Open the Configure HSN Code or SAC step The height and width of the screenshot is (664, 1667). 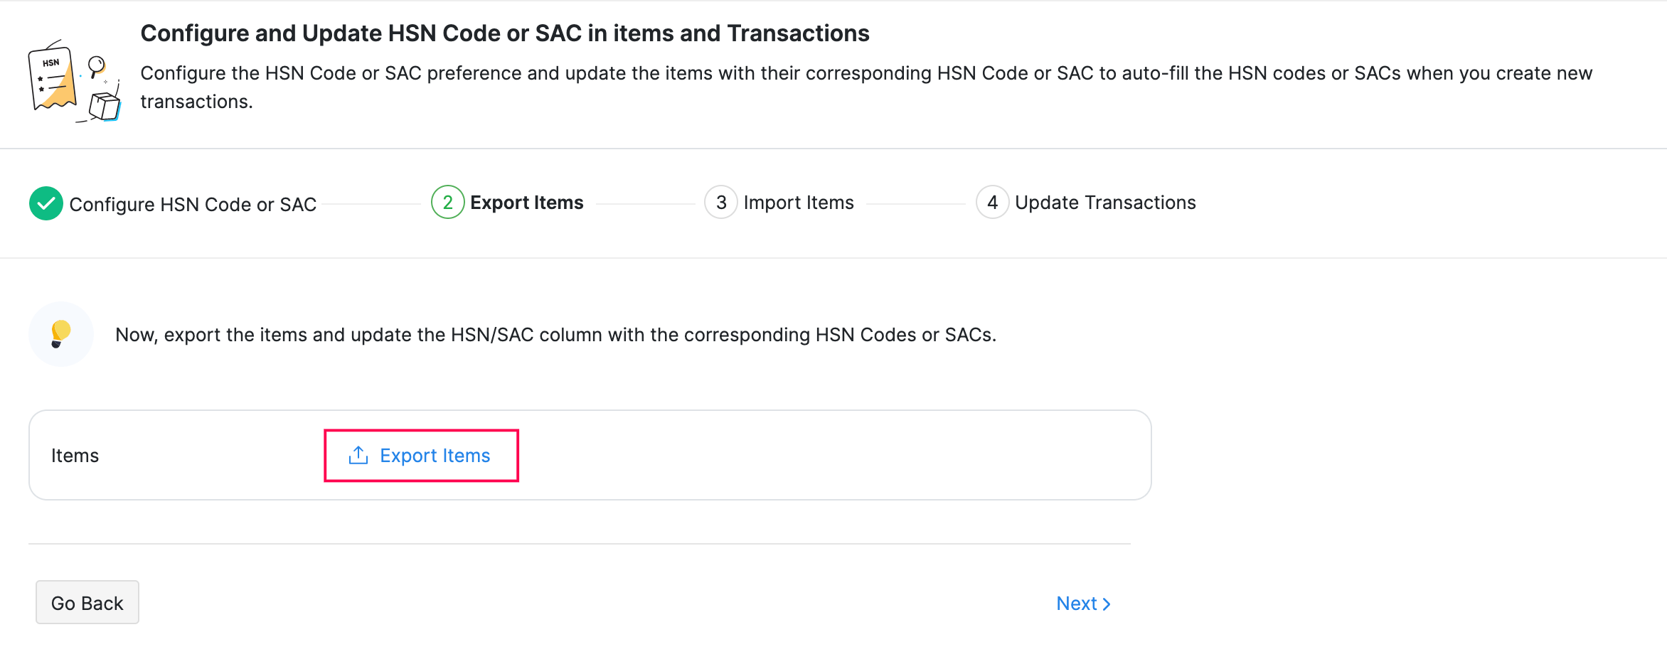click(193, 205)
